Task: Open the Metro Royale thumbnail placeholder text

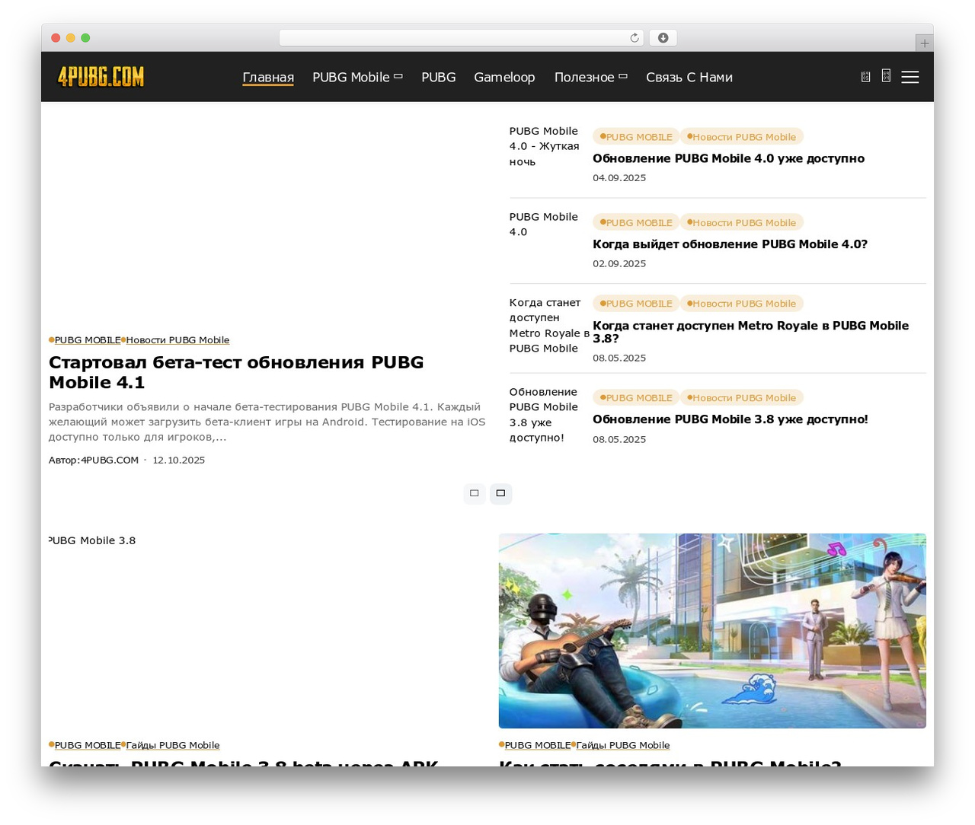Action: (549, 325)
